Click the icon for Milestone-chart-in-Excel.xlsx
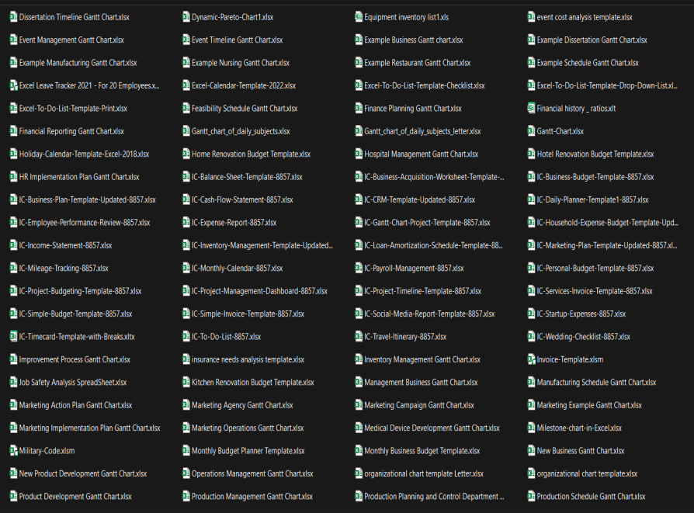 click(x=531, y=428)
